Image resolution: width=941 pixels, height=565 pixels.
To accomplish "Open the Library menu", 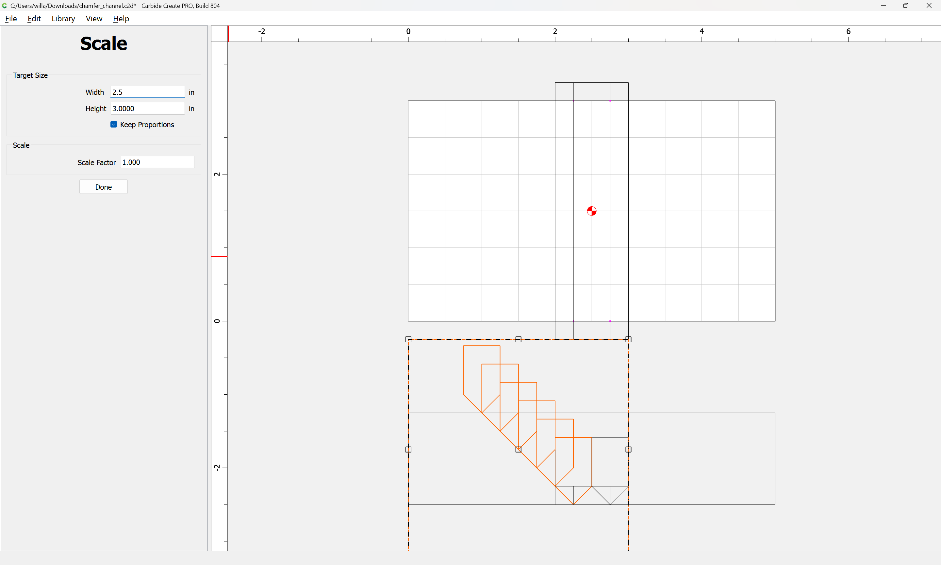I will [x=63, y=19].
